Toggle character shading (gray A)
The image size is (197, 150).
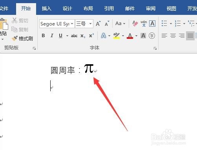(143, 36)
